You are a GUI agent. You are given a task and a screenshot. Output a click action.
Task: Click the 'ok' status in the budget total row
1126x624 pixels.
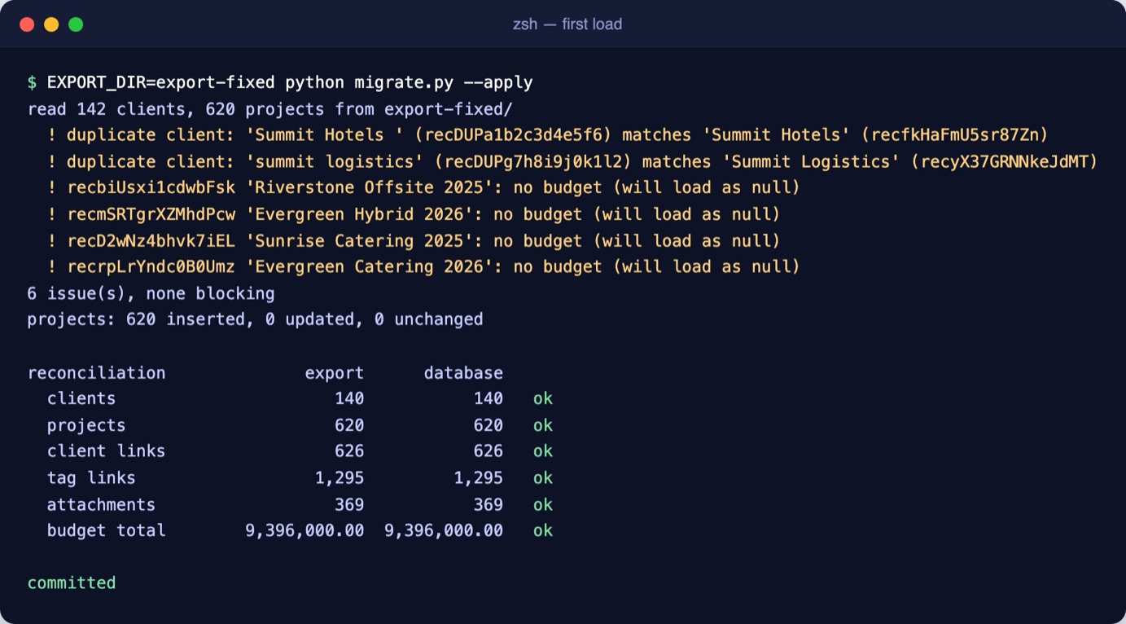tap(543, 531)
